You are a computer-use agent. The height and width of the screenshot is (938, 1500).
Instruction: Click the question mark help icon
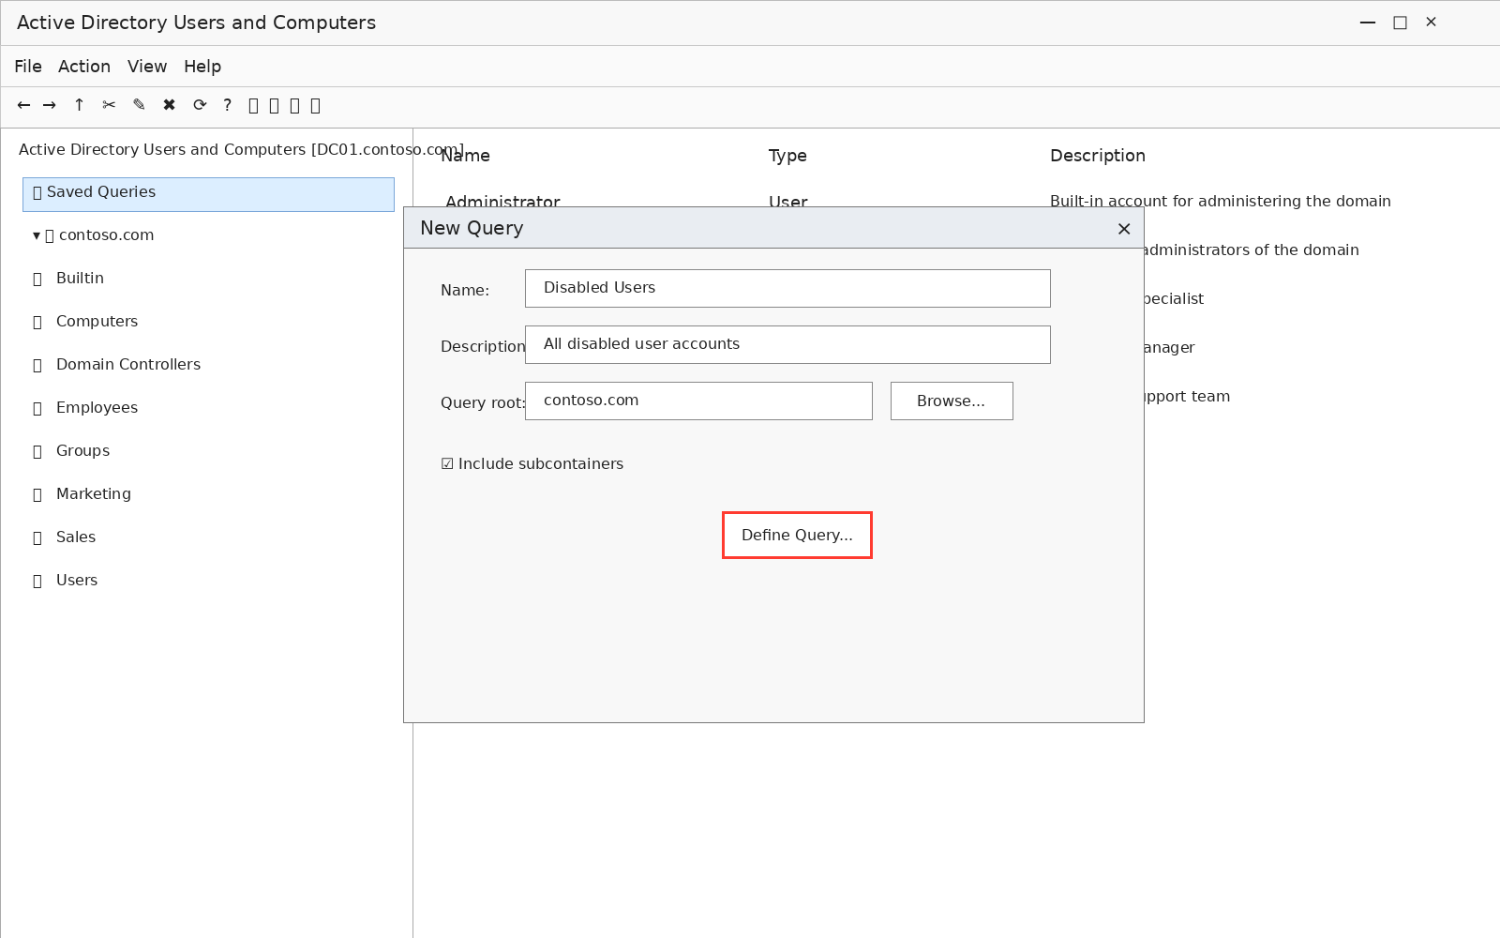click(x=228, y=105)
